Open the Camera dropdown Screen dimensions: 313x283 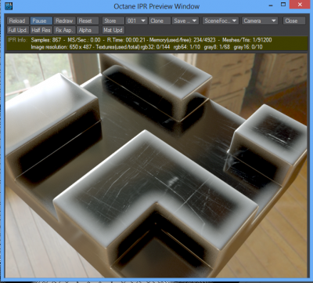click(x=259, y=21)
